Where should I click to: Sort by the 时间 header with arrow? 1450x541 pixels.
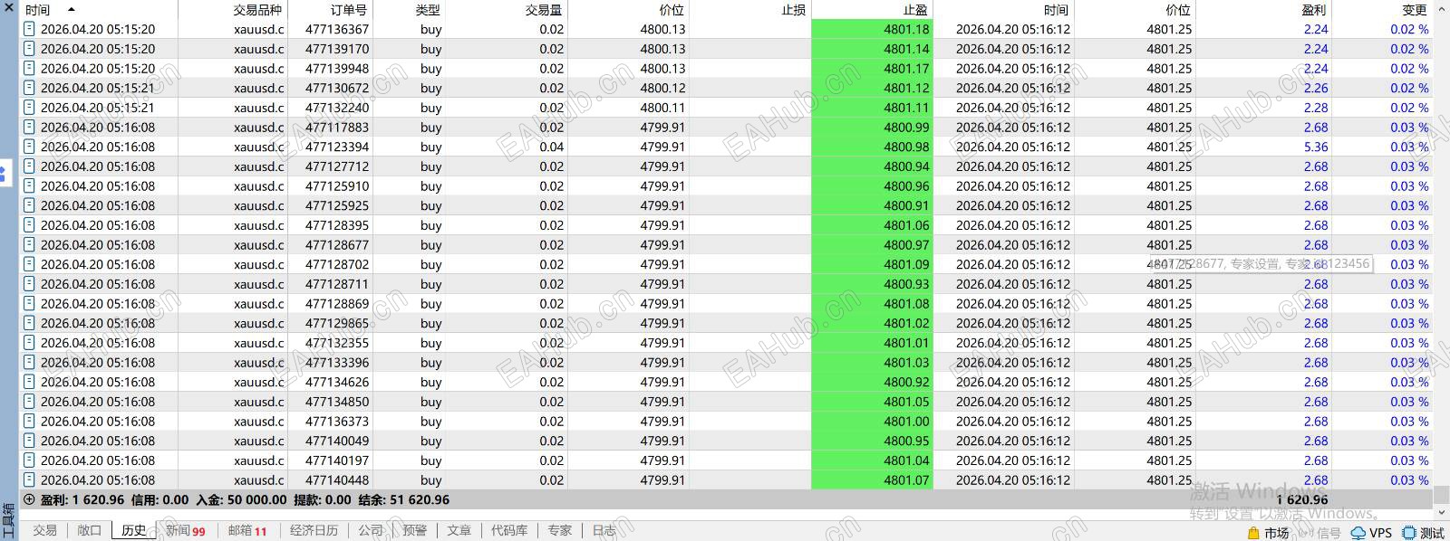pyautogui.click(x=50, y=10)
